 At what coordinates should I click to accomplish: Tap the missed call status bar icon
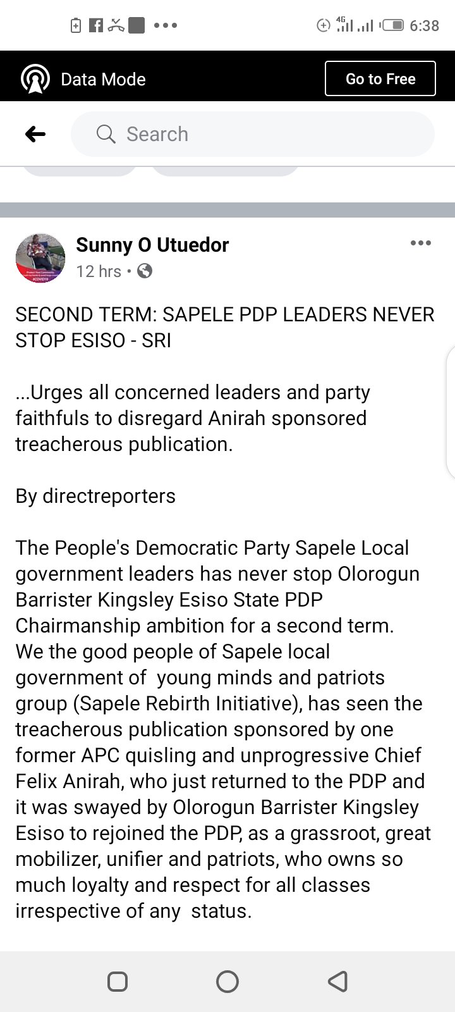point(116,25)
